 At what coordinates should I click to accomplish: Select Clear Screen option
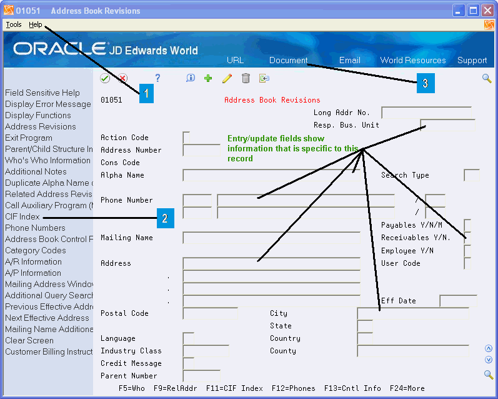[29, 340]
